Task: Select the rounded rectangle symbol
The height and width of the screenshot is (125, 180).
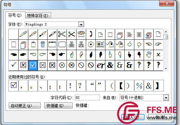Action: point(62,45)
